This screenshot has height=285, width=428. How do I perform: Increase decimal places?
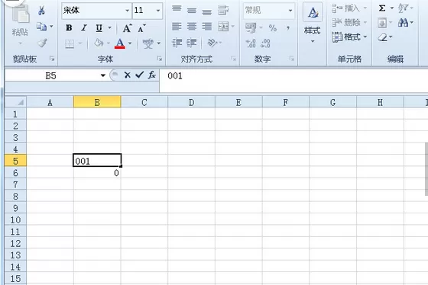pos(251,43)
